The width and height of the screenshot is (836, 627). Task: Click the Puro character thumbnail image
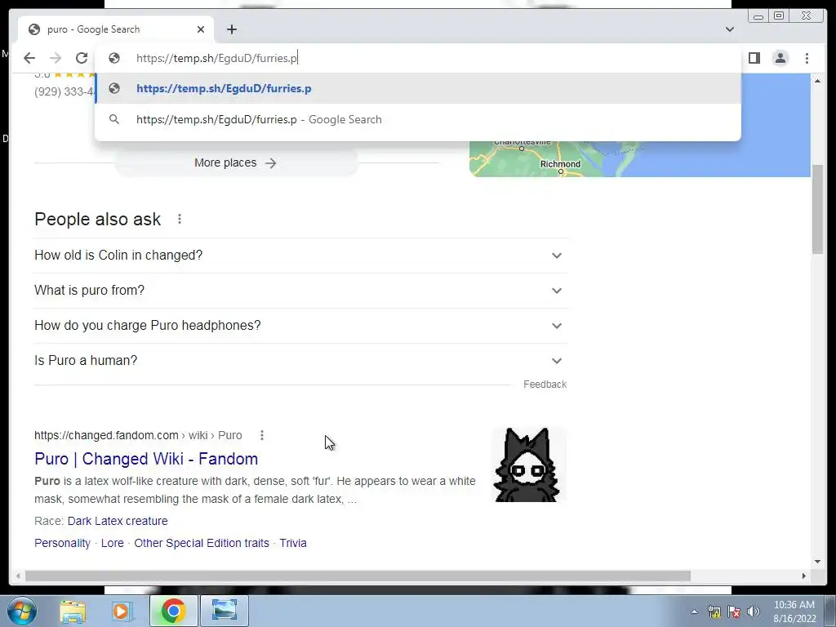click(529, 465)
